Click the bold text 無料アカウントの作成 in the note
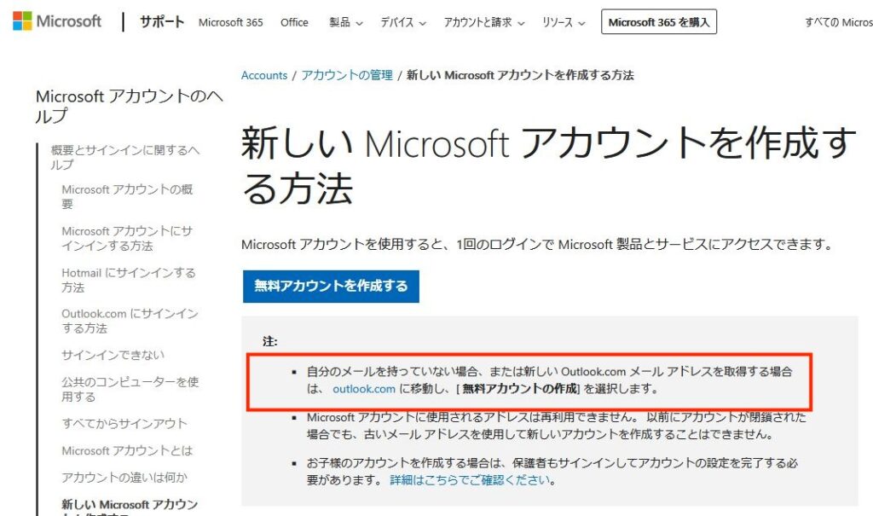This screenshot has height=516, width=873. 520,389
